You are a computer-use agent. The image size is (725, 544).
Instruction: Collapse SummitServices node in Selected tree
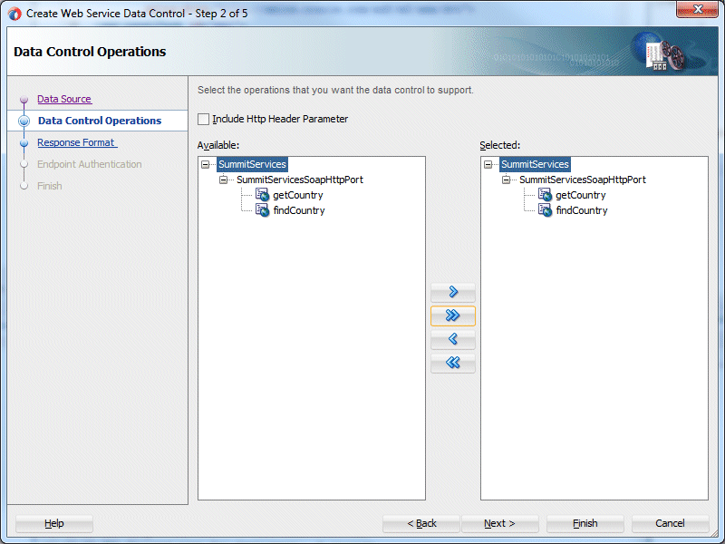488,164
